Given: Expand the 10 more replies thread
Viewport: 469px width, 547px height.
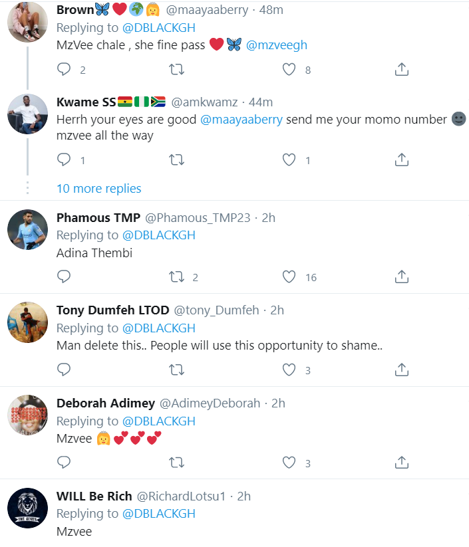Looking at the screenshot, I should click(x=99, y=189).
